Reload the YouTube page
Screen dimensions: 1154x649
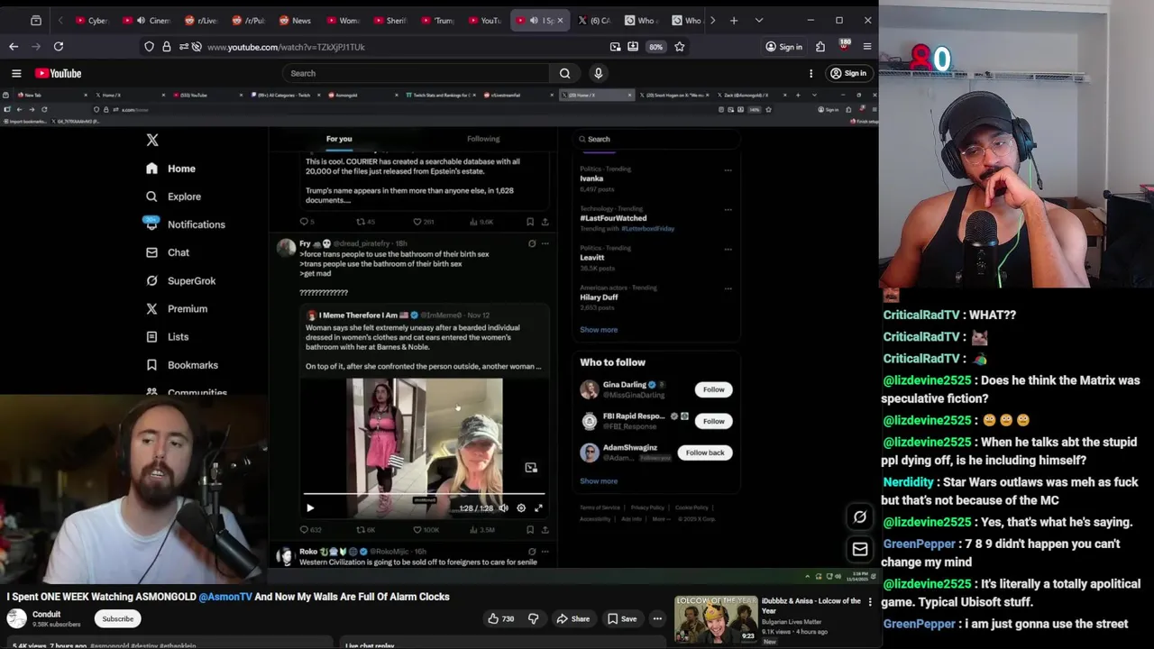coord(59,47)
